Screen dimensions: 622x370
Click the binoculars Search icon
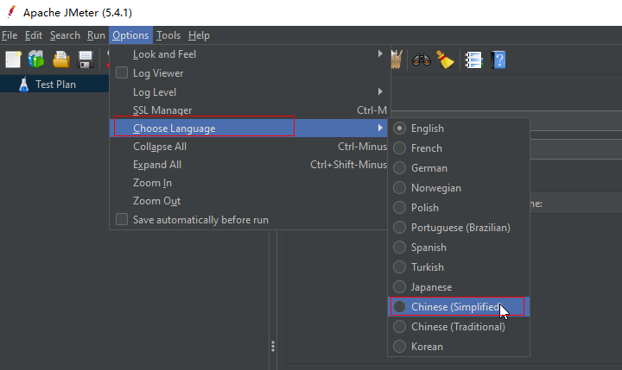[x=422, y=60]
